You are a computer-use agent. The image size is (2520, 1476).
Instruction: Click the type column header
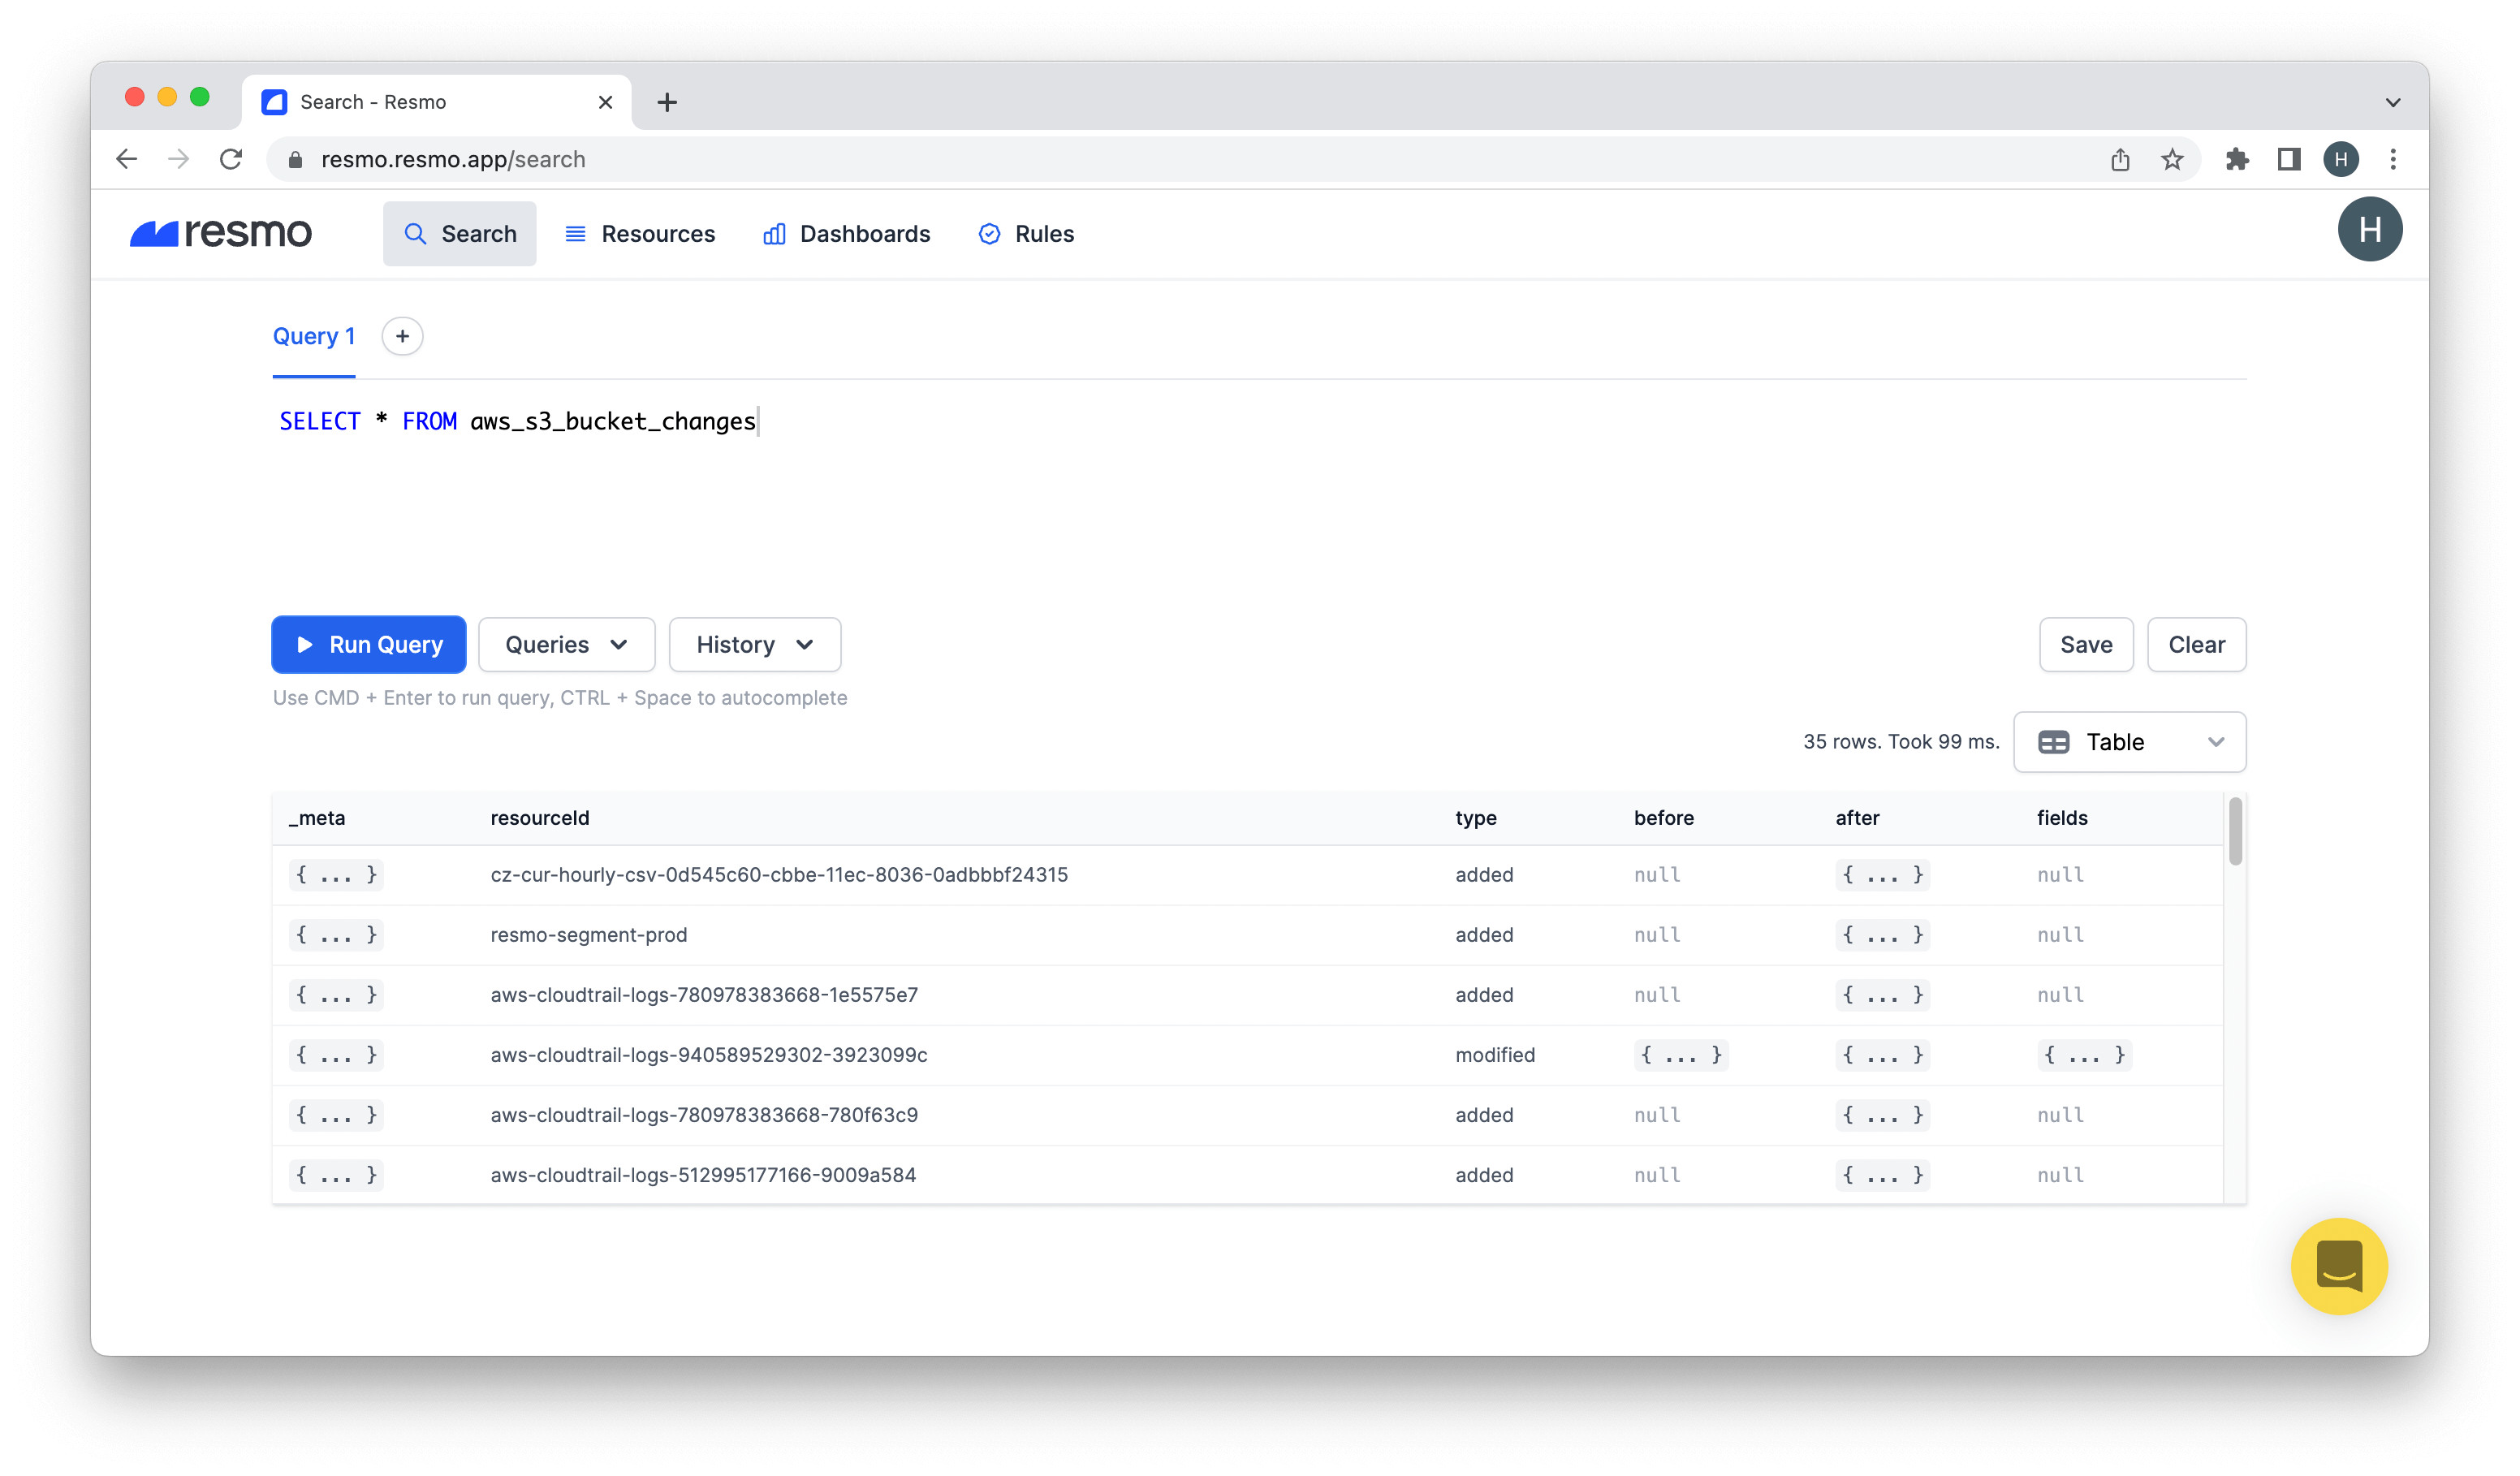tap(1476, 818)
